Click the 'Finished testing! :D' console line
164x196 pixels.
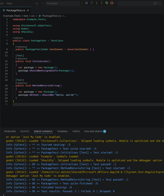click(x=39, y=187)
